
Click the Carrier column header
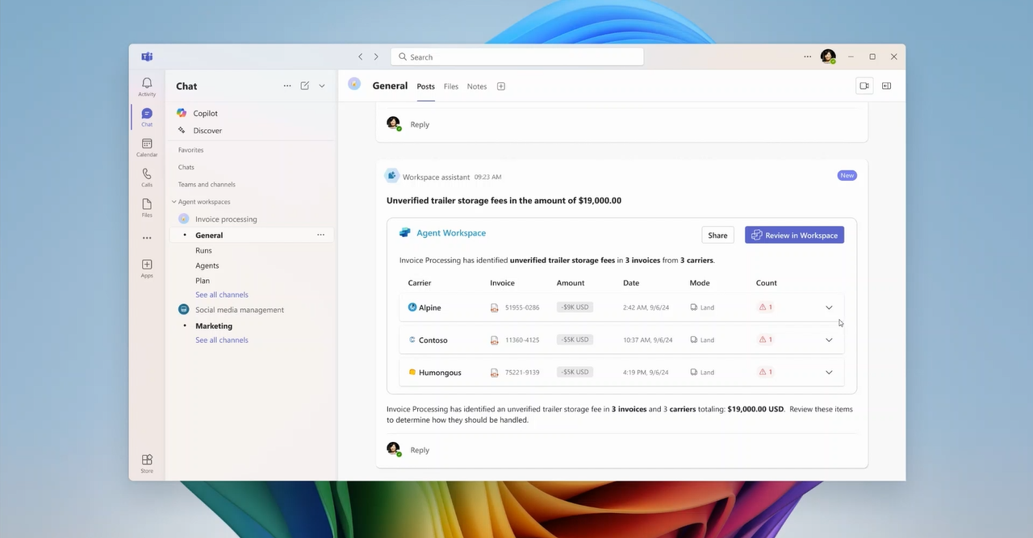tap(420, 283)
